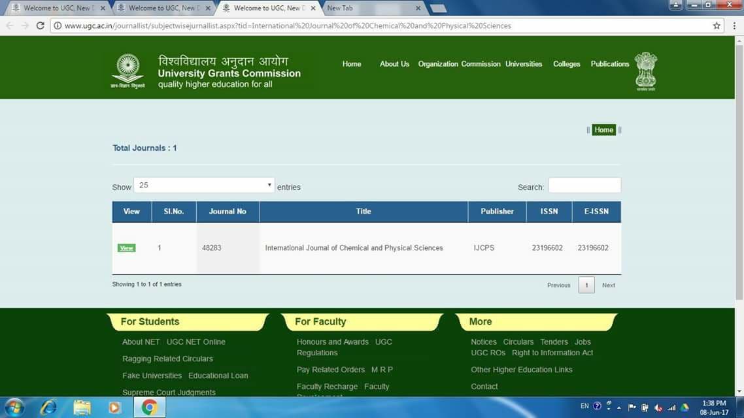Reload the page with the refresh icon

[x=41, y=25]
